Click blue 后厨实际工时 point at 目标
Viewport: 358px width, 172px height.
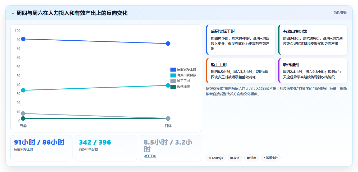[168, 44]
